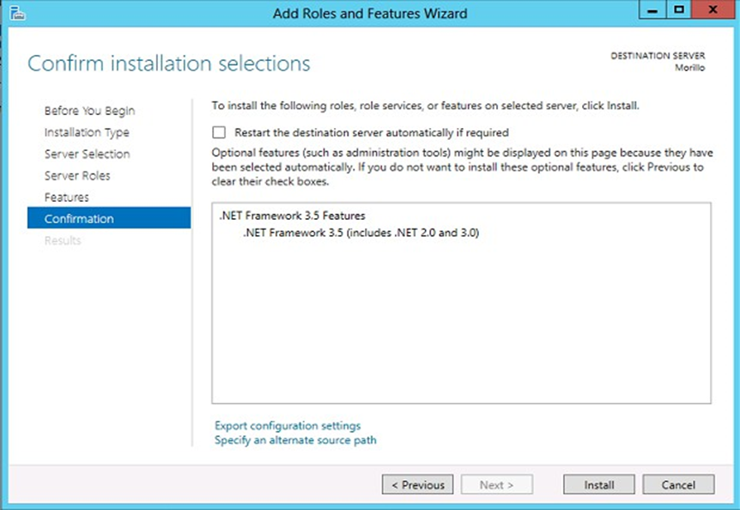The image size is (740, 510).
Task: Jump to the Features step
Action: click(66, 197)
